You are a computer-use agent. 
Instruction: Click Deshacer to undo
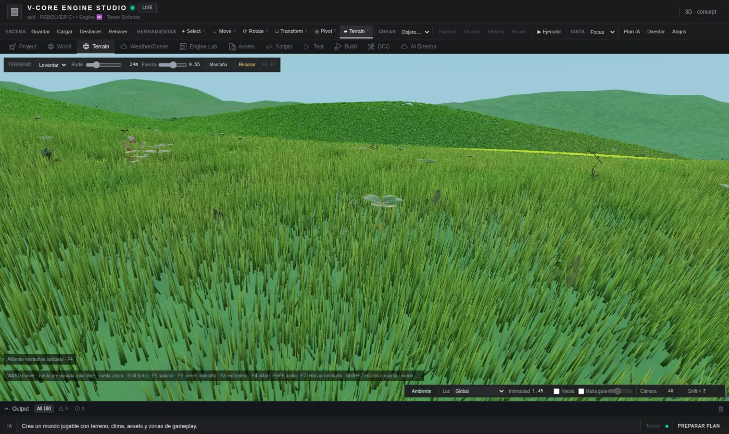coord(91,32)
